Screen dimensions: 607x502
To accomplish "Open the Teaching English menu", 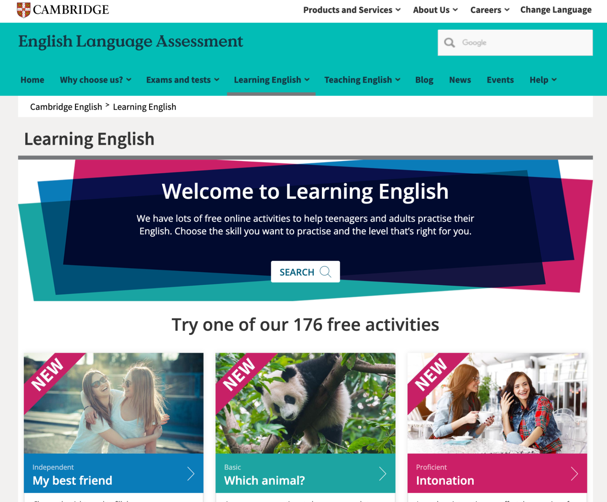I will (362, 80).
